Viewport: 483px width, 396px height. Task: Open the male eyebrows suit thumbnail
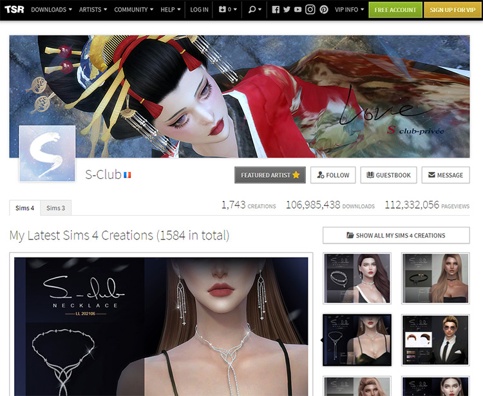pos(435,340)
